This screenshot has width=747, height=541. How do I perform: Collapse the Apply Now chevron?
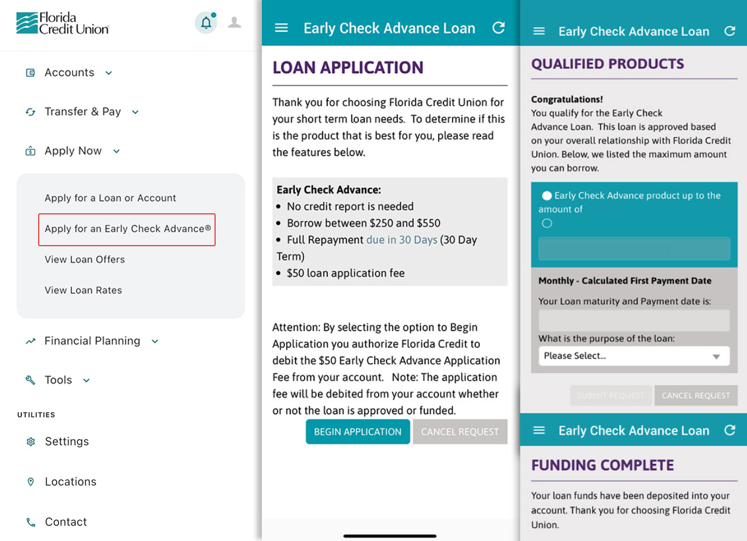point(116,151)
